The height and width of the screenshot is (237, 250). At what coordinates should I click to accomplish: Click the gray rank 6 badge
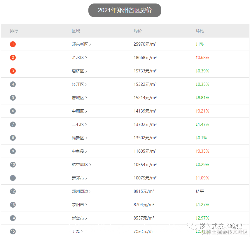tap(13, 111)
